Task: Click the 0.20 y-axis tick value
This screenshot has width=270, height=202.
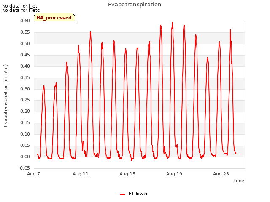Action: click(x=25, y=111)
